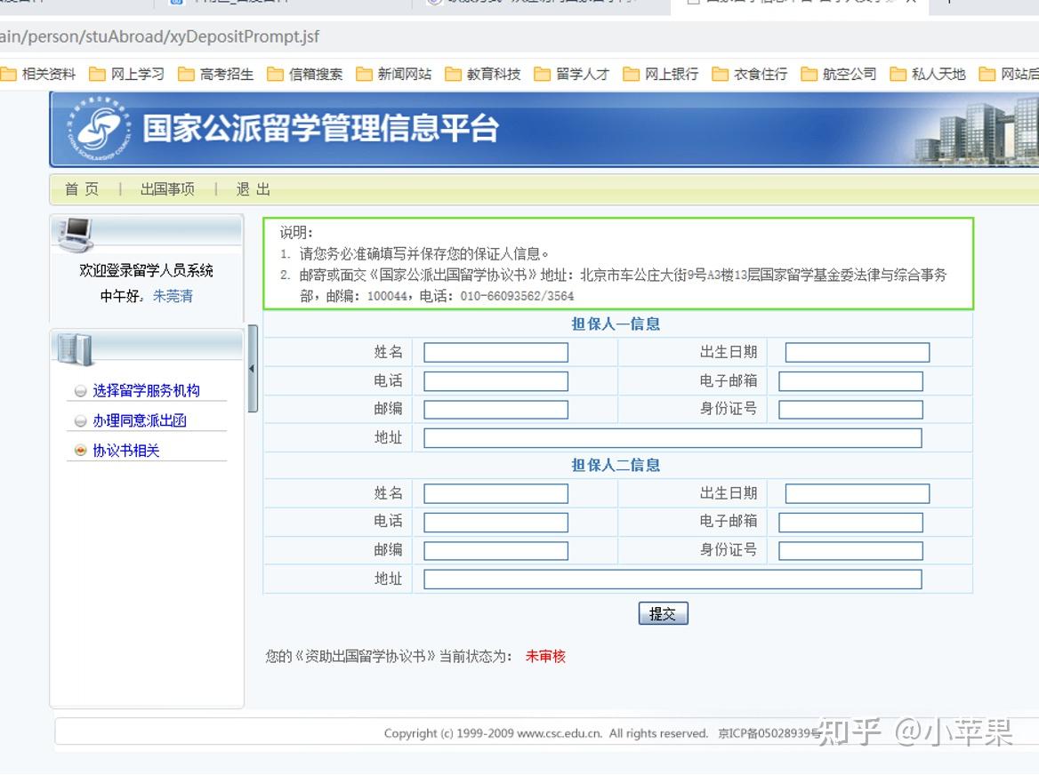Viewport: 1039px width, 775px height.
Task: Open the 相关资料 bookmark folder
Action: [37, 74]
